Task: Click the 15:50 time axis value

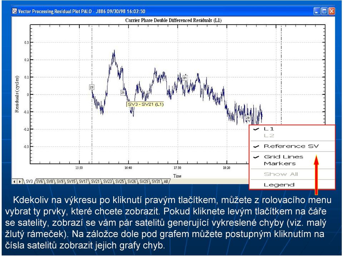Action: pyautogui.click(x=79, y=168)
